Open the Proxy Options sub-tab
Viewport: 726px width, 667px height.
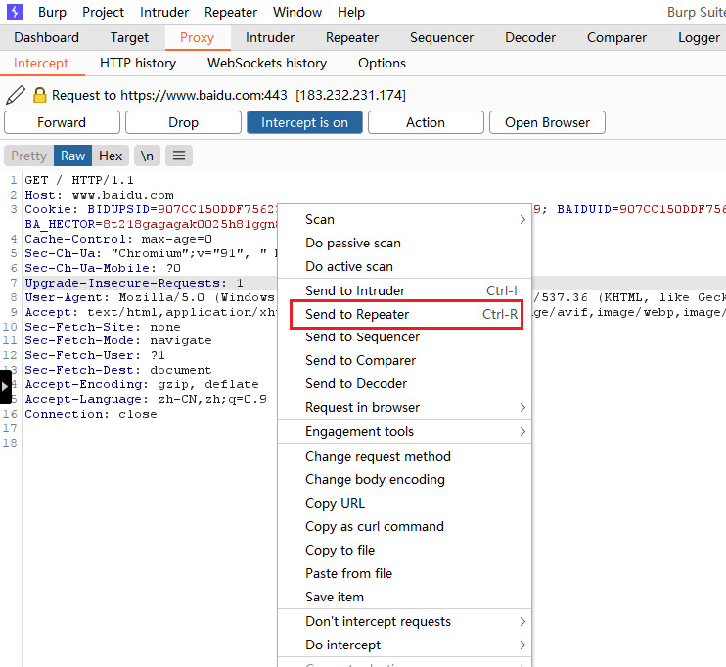point(382,63)
